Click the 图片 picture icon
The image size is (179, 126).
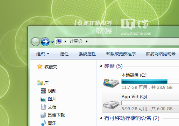43,99
